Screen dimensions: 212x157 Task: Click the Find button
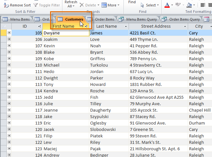pyautogui.click(x=132, y=2)
